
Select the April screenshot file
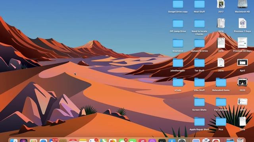point(242,62)
